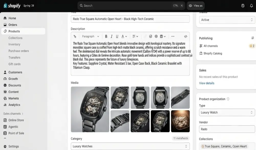
Task: Click the Analytics bar chart icon
Action: click(x=5, y=105)
